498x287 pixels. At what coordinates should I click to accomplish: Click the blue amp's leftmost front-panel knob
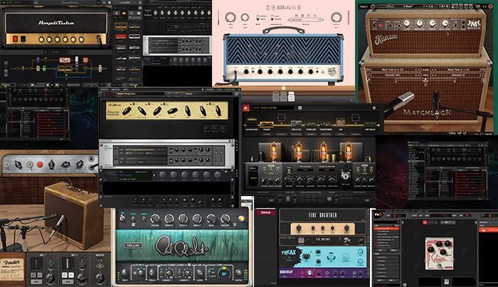pos(246,72)
